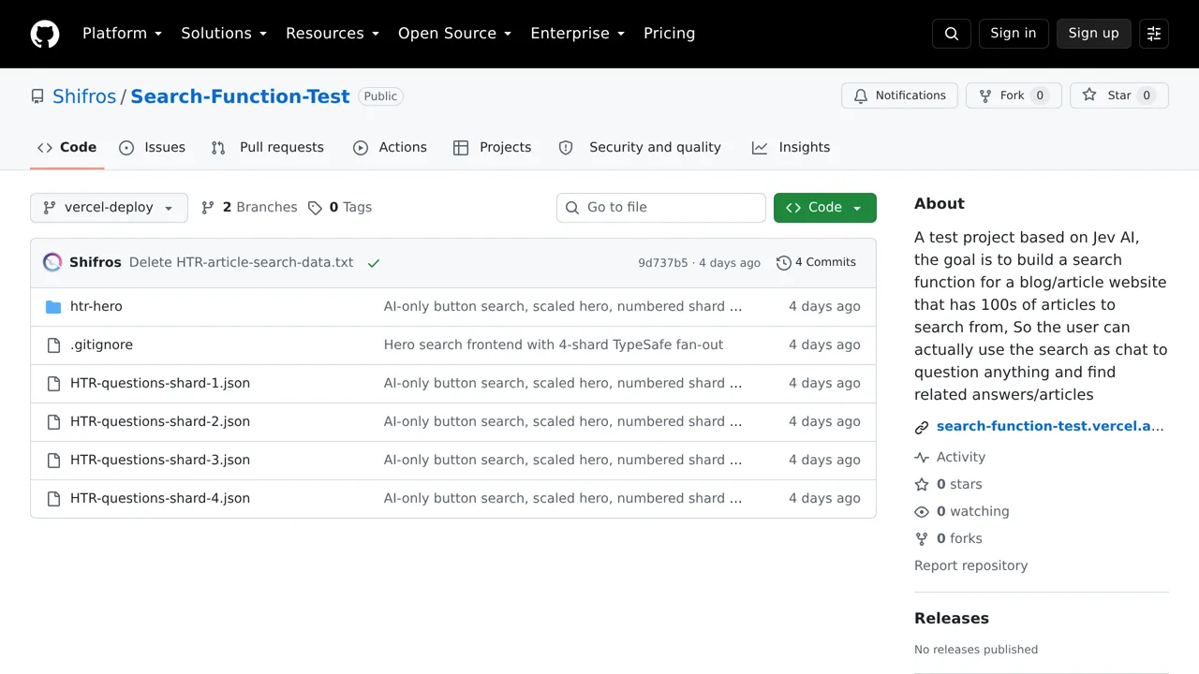Click the branch icon beside 2 Branches
This screenshot has width=1199, height=674.
(208, 208)
